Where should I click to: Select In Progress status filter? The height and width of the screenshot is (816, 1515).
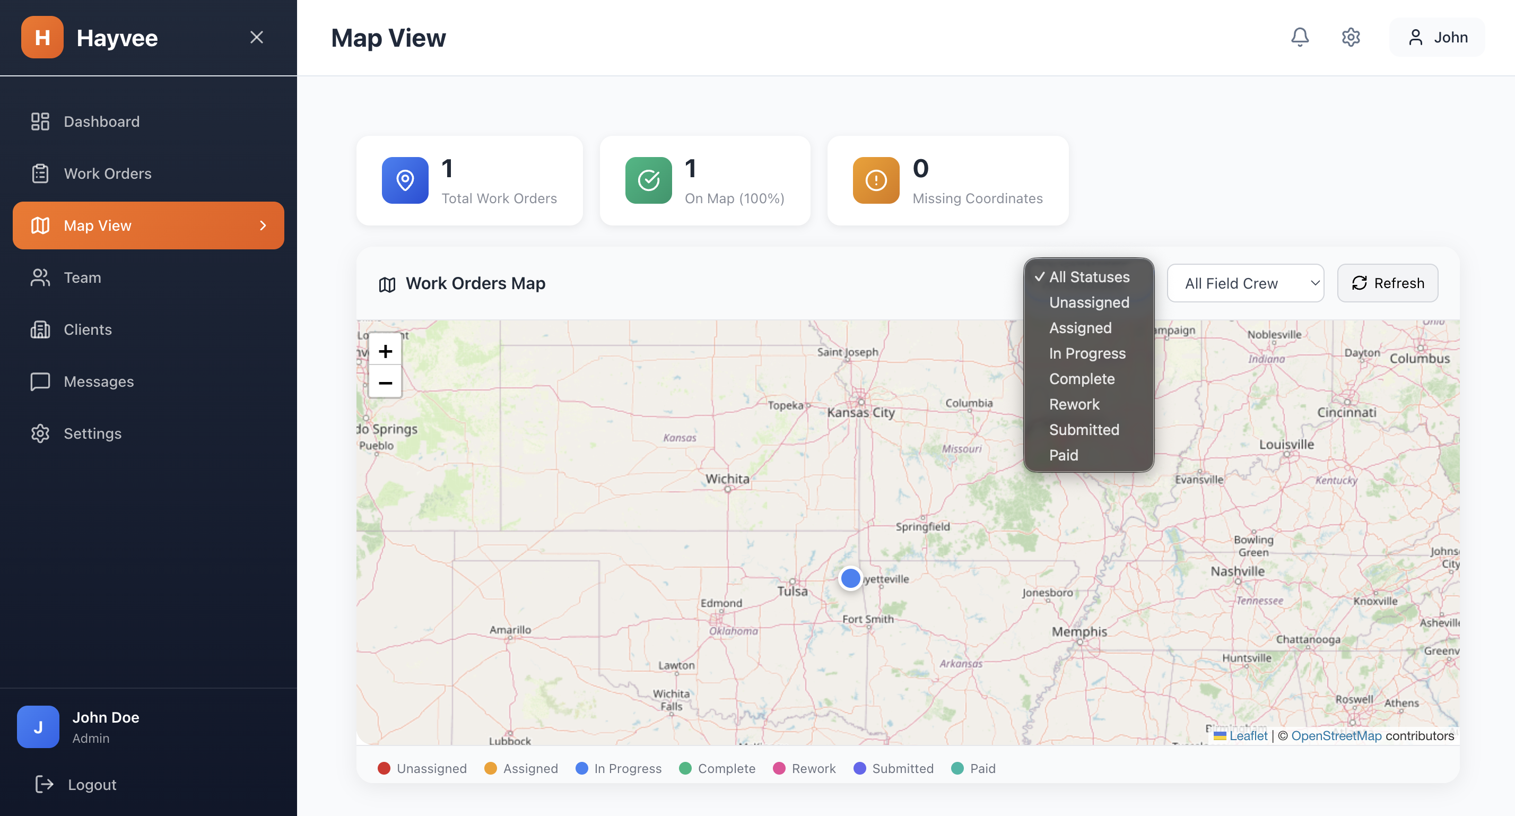[x=1087, y=353]
